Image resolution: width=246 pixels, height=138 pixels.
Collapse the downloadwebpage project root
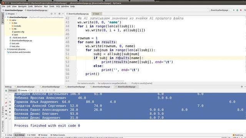tap(5, 17)
